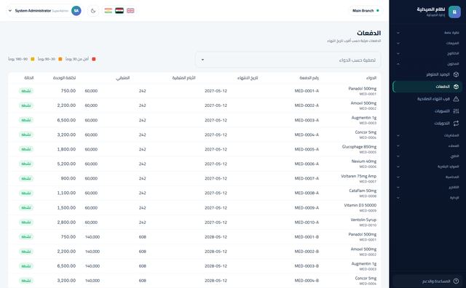Viewport: 466px width, 288px height.
Task: Toggle dark mode with the moon icon
Action: 93,11
